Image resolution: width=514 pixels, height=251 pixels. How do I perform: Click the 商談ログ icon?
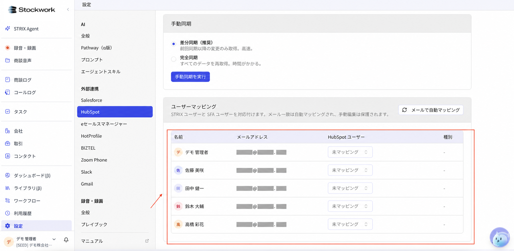point(8,80)
